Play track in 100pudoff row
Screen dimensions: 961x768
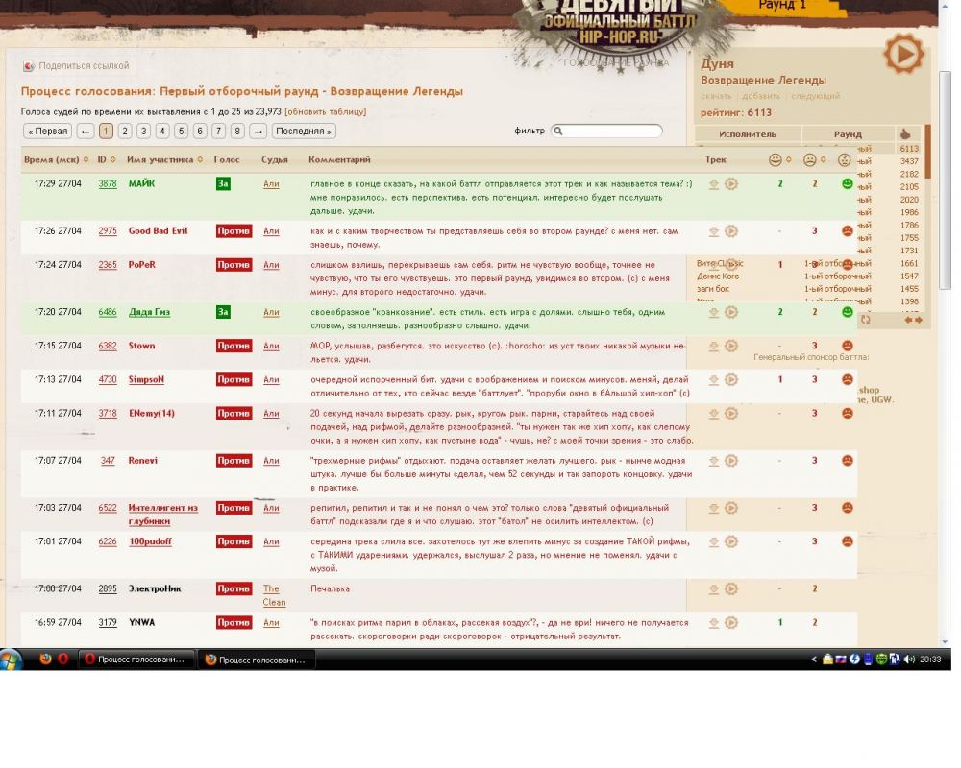pos(731,540)
